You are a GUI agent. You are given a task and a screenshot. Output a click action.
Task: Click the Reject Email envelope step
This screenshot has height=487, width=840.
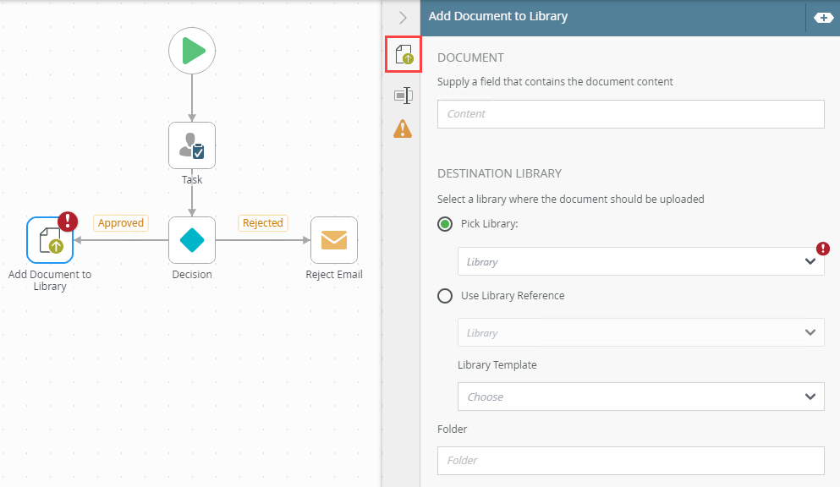pos(334,240)
